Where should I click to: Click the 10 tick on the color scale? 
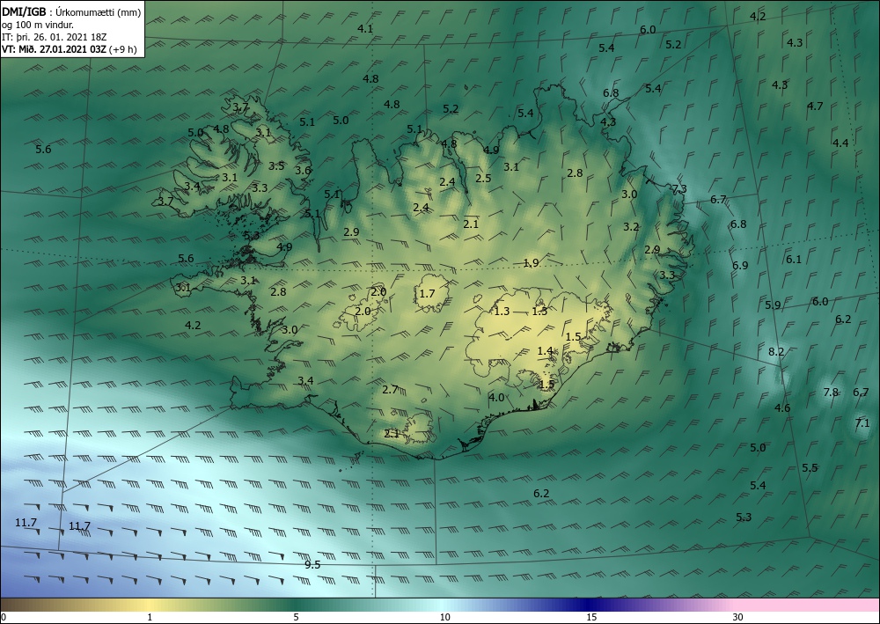(445, 618)
